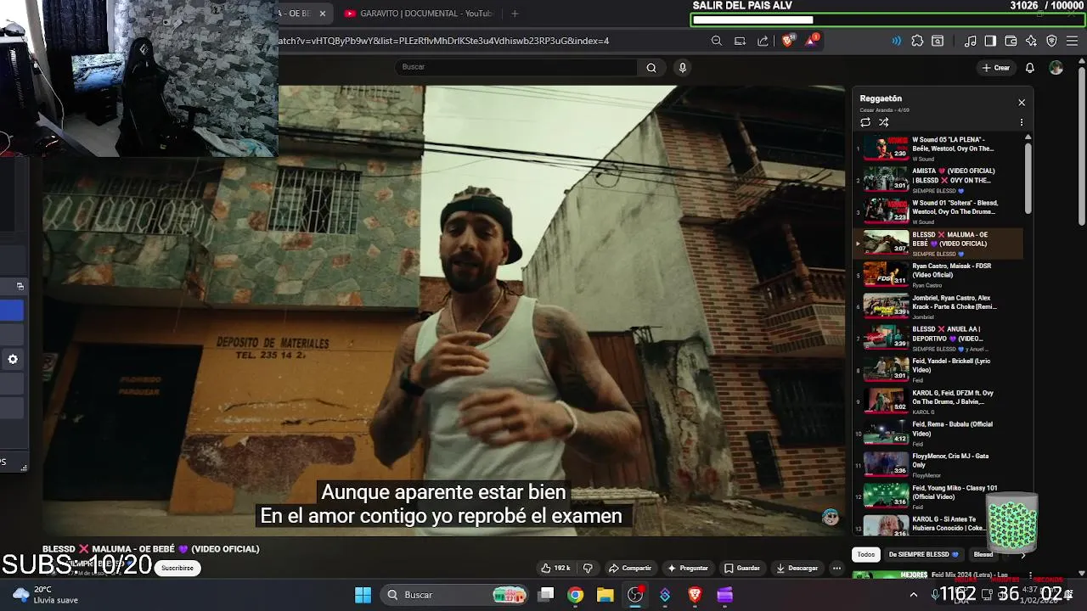Select the Blessd filter chip
The height and width of the screenshot is (611, 1087).
click(983, 554)
